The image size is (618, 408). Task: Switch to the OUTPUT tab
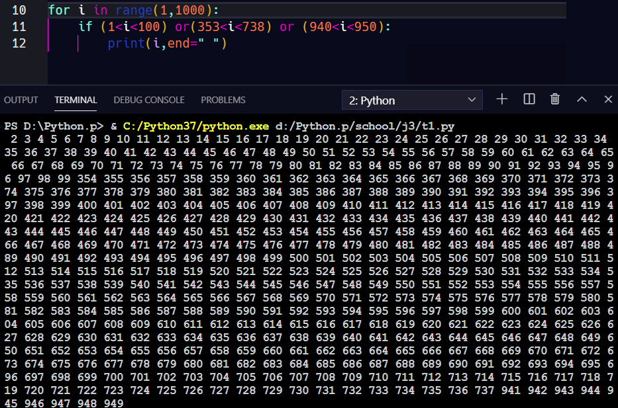coord(21,100)
